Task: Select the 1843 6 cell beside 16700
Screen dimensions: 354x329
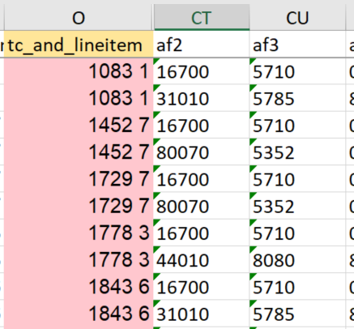Action: (79, 287)
